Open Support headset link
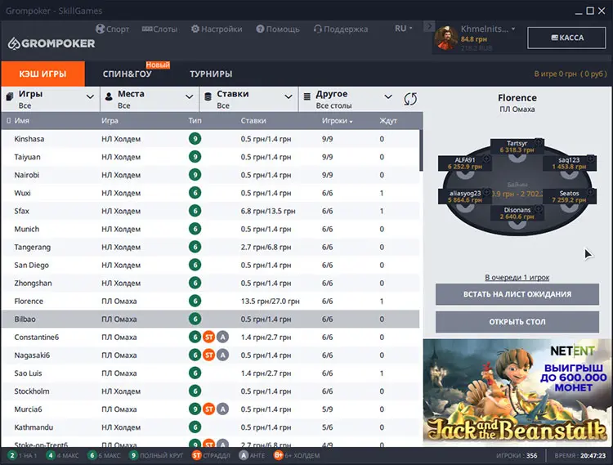This screenshot has height=465, width=613. tap(341, 29)
